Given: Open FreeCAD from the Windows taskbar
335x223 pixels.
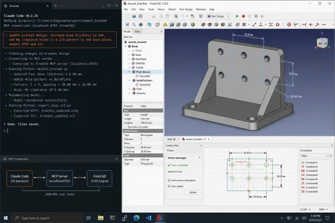Looking at the screenshot, I should coord(160,218).
